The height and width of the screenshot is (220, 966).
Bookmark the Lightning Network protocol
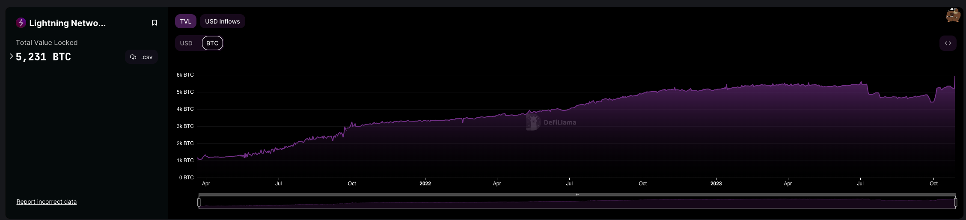coord(155,23)
